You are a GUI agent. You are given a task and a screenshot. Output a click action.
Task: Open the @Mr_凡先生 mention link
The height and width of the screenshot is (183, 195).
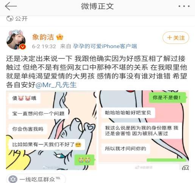coord(56,85)
